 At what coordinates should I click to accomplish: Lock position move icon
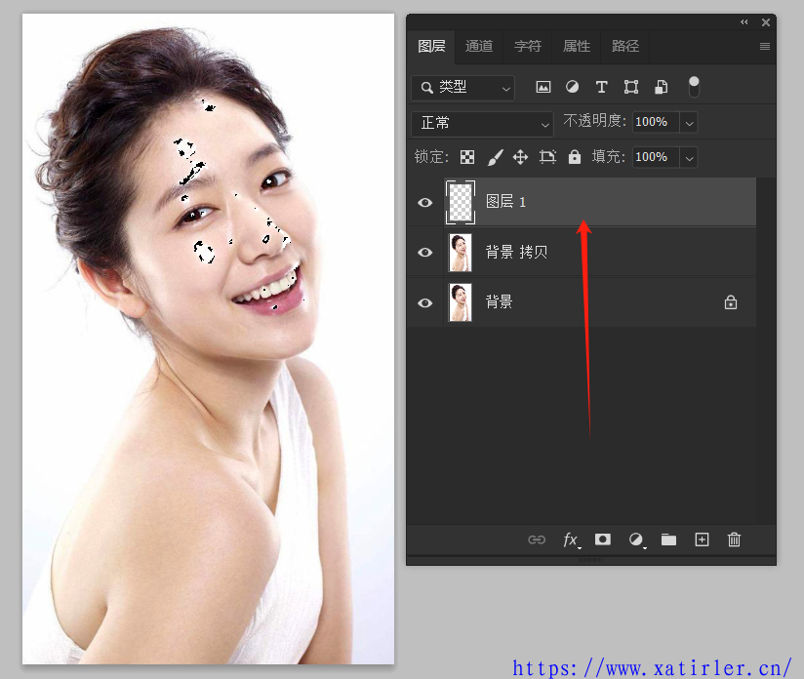(520, 157)
